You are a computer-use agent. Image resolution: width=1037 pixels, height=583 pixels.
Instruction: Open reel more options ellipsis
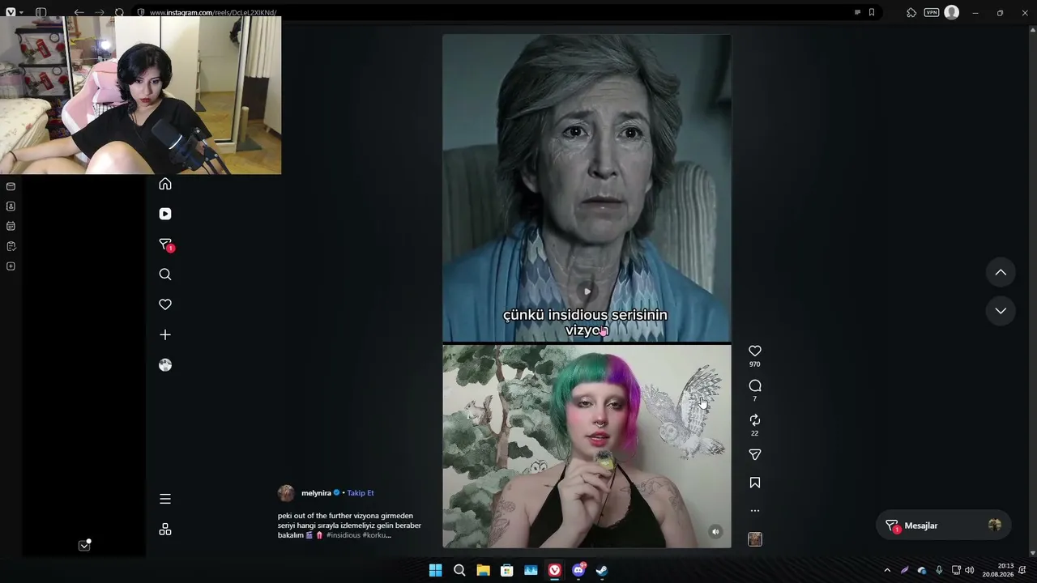pyautogui.click(x=755, y=511)
